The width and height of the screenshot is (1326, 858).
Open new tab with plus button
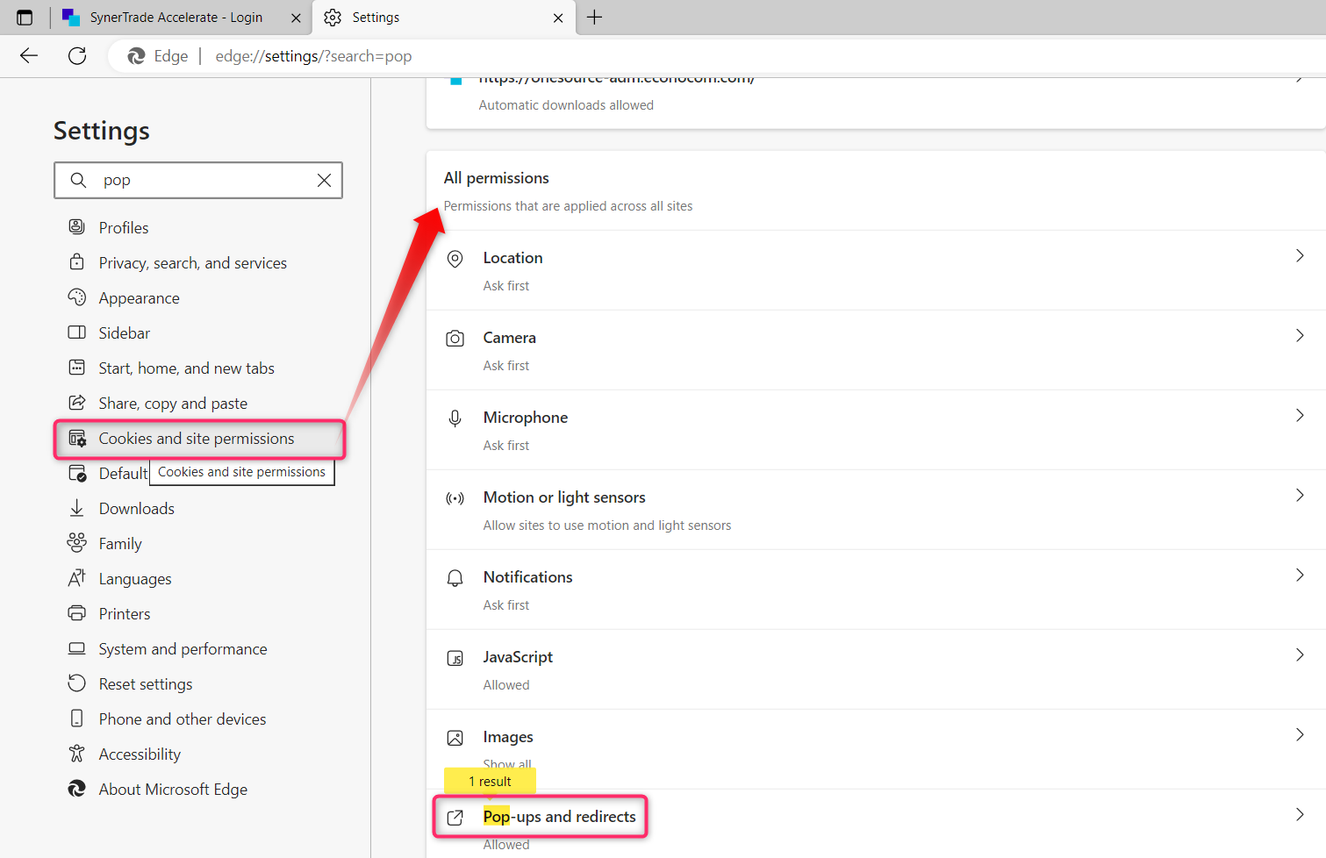click(x=594, y=18)
